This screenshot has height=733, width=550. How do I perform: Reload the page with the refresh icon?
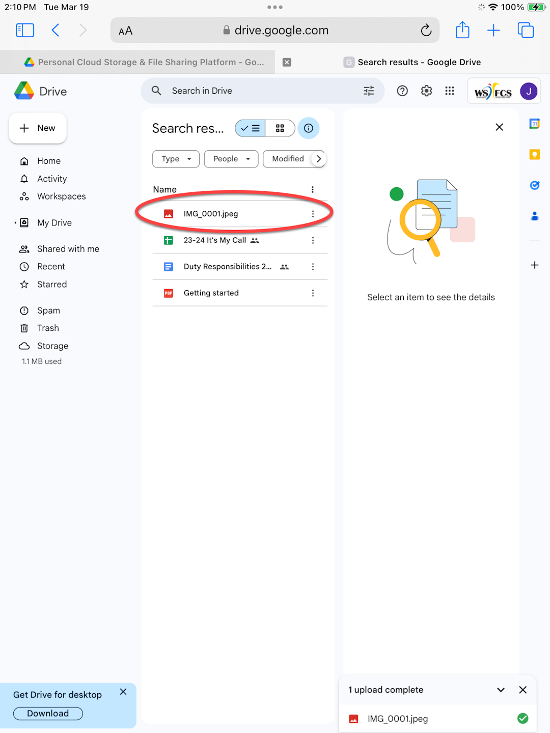pos(426,31)
